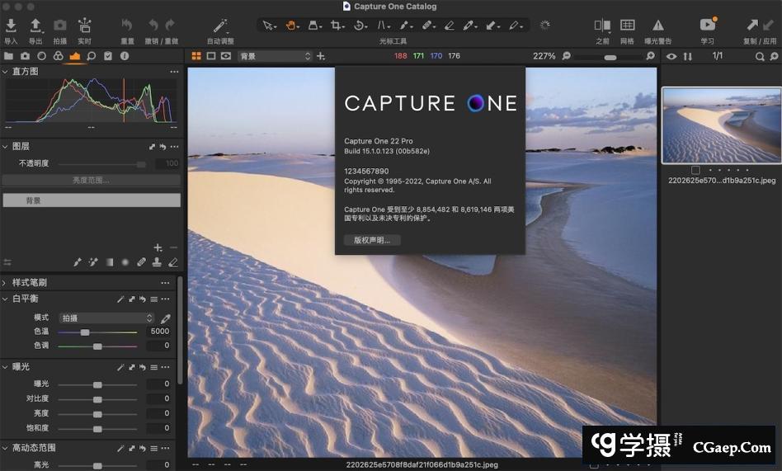Expand the Style Brushes (样式笔刷) panel
This screenshot has height=471, width=782.
click(x=5, y=282)
